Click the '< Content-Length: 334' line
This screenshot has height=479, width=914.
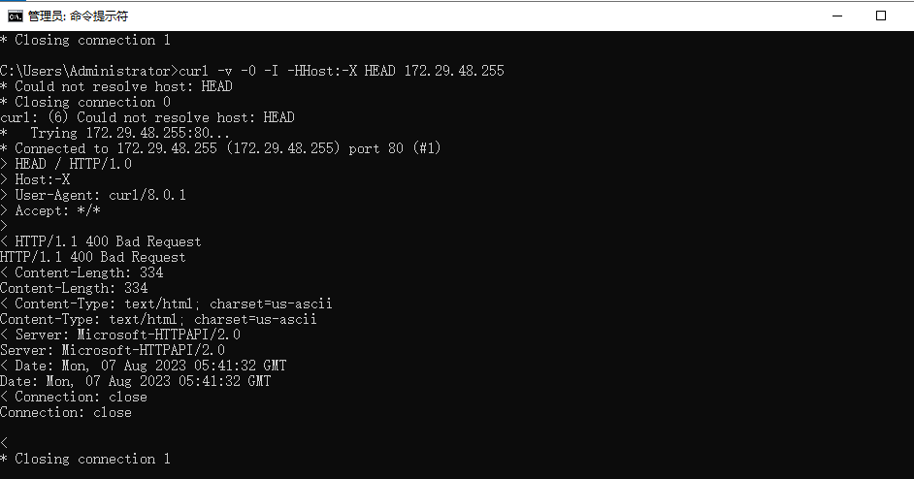(x=82, y=272)
